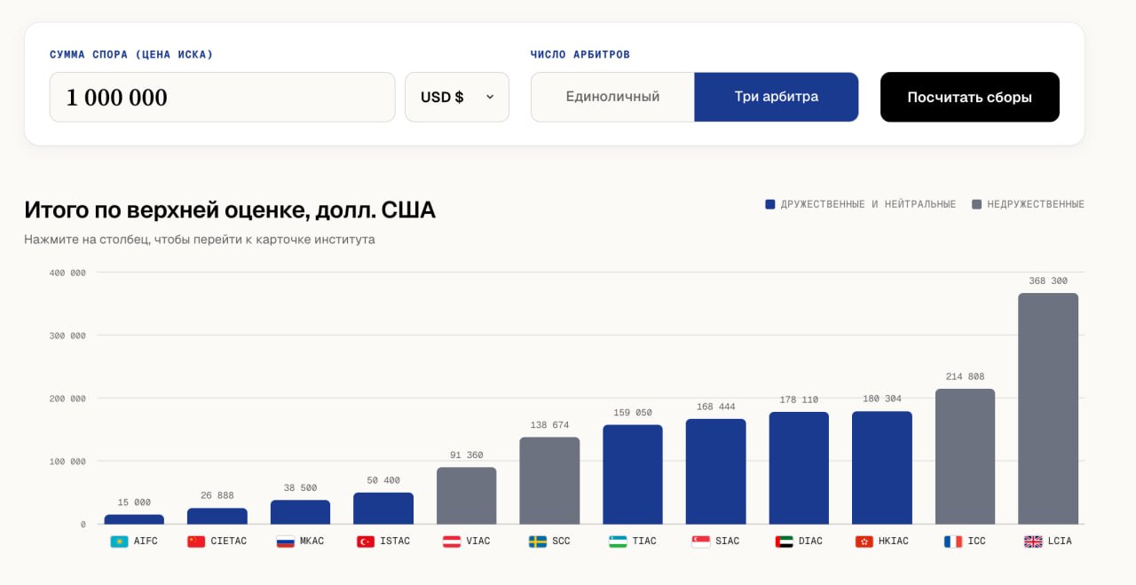The width and height of the screenshot is (1136, 585).
Task: Click the НЕДРУЖЕСТВЕННЫЕ legend text
Action: tap(1036, 204)
